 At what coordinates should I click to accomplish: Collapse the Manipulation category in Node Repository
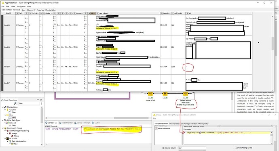click(x=3, y=107)
